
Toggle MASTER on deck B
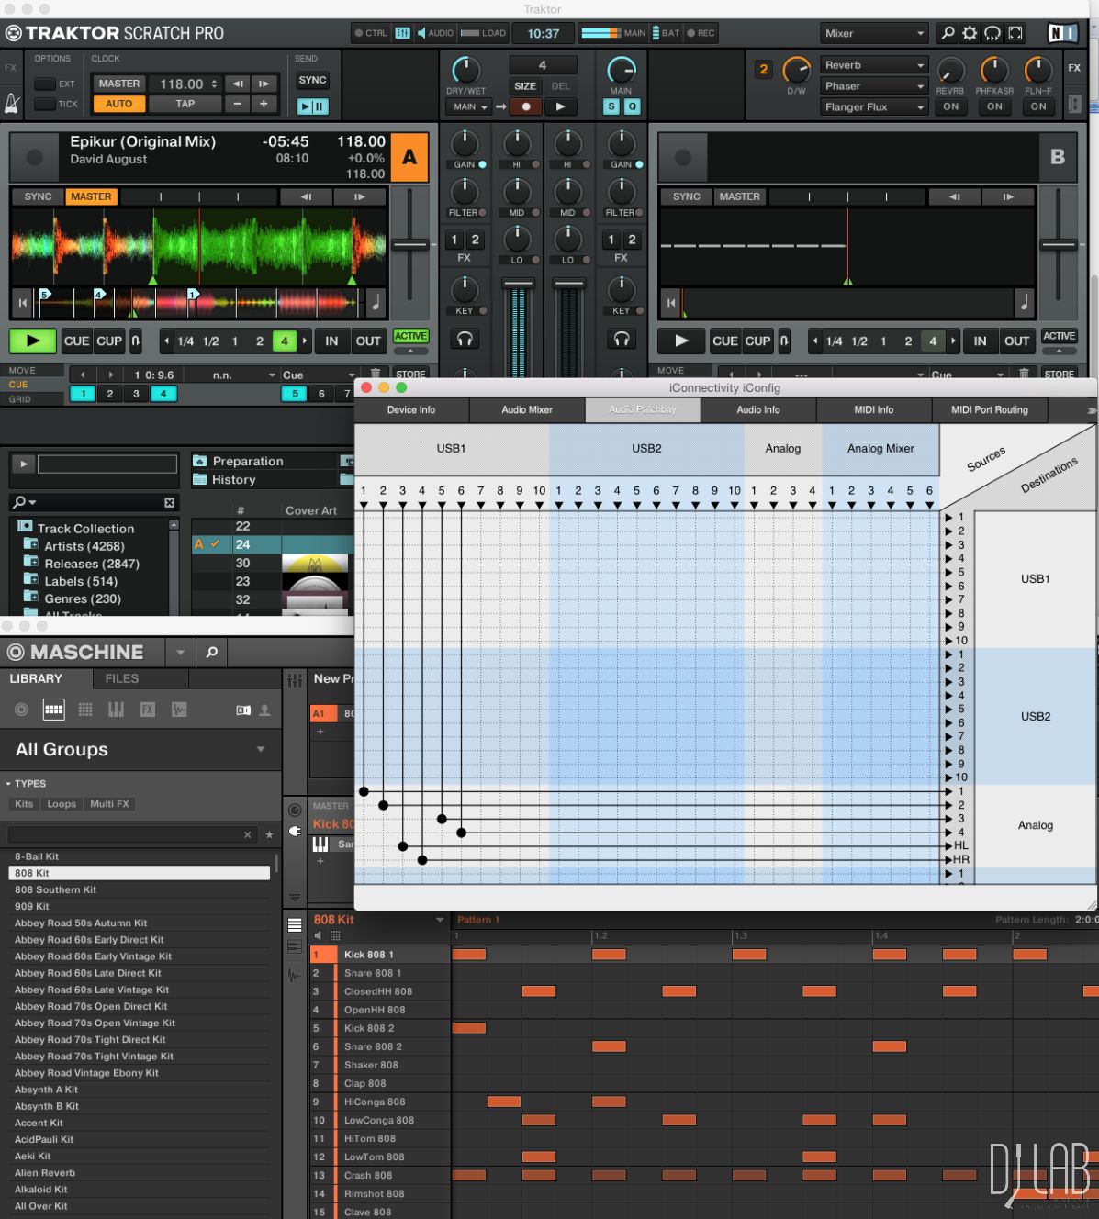[x=739, y=196]
